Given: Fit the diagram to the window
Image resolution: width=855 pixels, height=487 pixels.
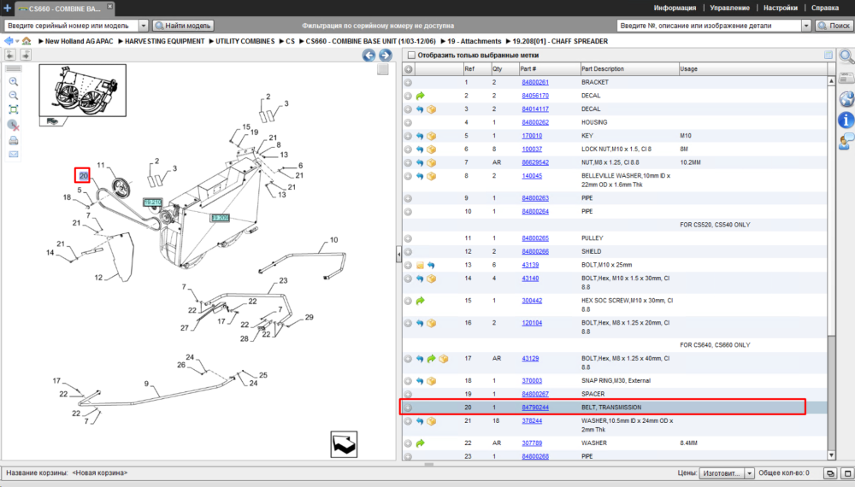Looking at the screenshot, I should click(14, 110).
